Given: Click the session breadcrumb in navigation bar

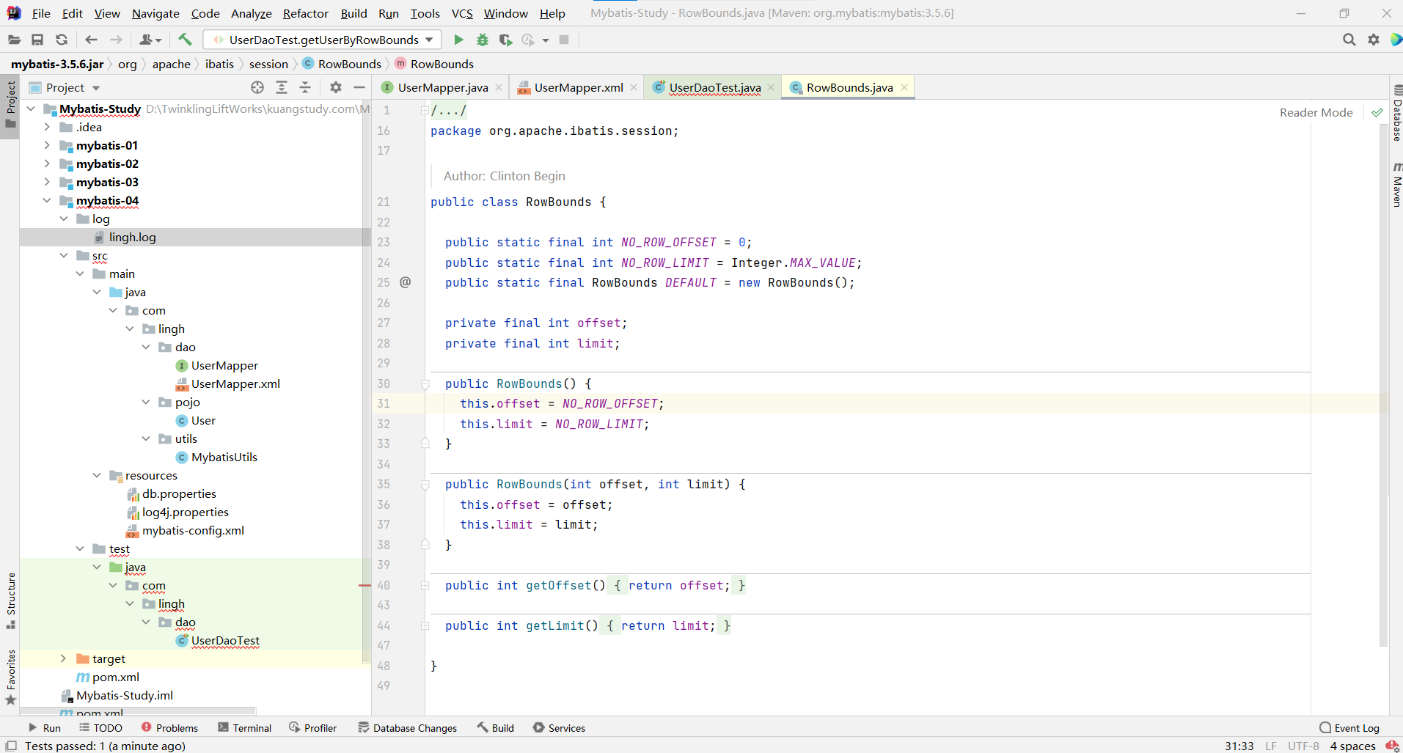Looking at the screenshot, I should [268, 64].
